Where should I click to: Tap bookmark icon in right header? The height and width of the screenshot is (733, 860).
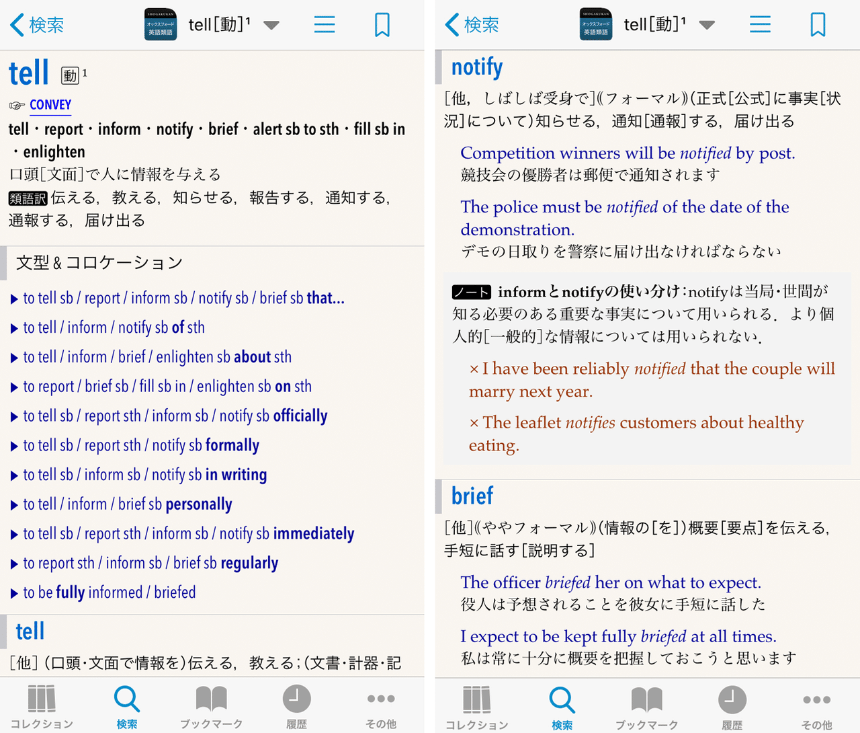[x=818, y=25]
